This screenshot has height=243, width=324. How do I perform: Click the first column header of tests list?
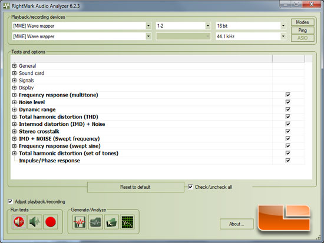[141, 58]
